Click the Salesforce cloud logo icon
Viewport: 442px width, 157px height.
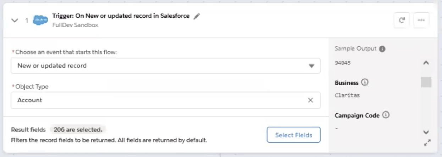(x=40, y=21)
